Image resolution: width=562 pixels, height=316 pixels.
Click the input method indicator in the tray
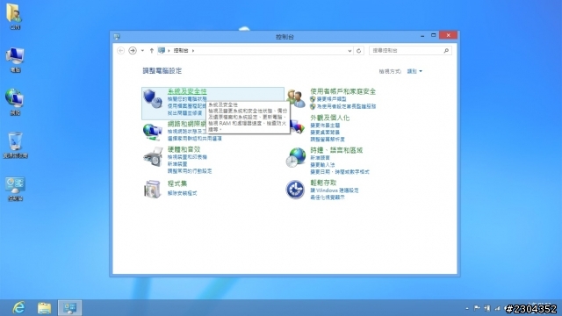coord(486,308)
